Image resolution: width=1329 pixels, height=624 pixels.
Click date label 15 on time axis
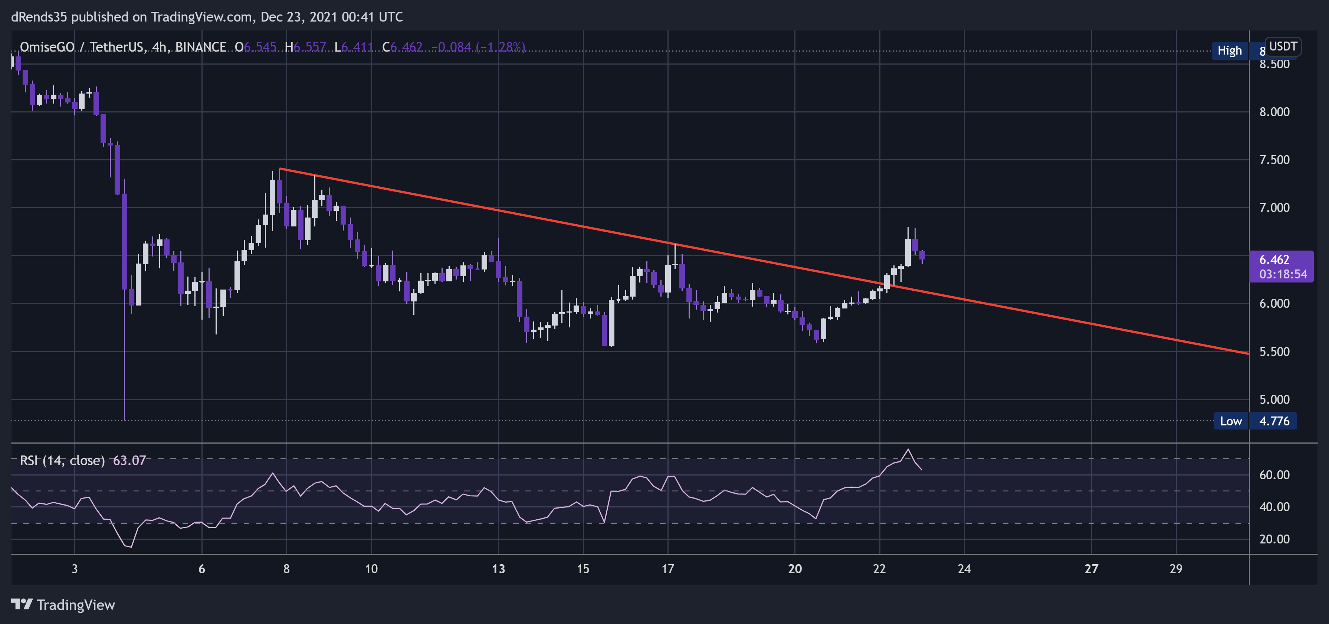click(583, 569)
